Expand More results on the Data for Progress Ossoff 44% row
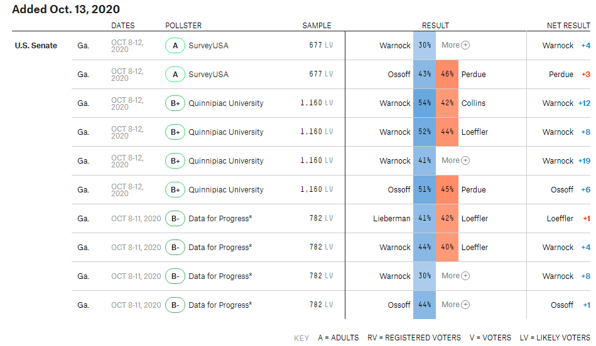 click(455, 305)
